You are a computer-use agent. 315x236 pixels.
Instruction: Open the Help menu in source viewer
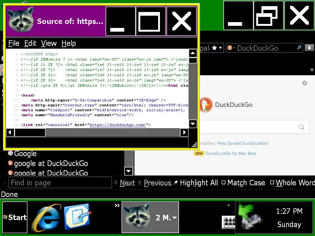[69, 43]
